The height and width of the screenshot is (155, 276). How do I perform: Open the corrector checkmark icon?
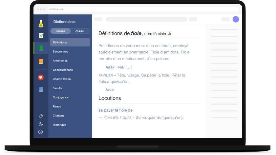coord(41,36)
